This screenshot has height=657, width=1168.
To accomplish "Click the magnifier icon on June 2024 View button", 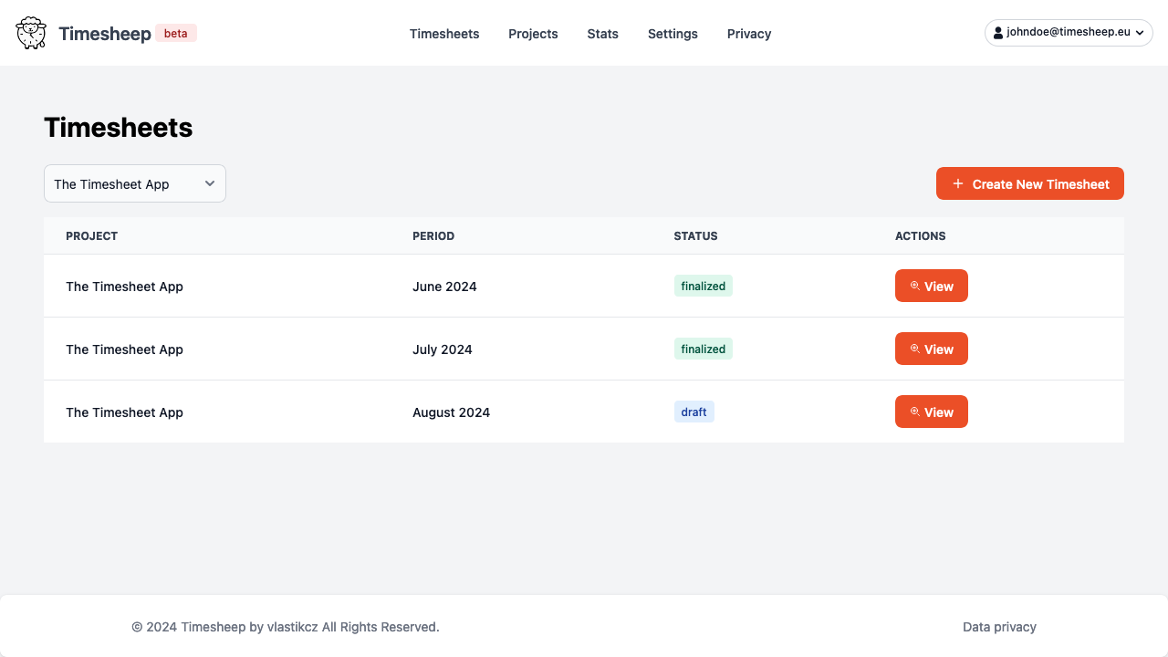I will (914, 285).
